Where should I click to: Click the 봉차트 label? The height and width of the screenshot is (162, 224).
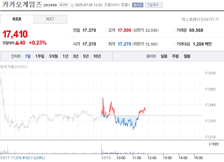[x=151, y=56]
